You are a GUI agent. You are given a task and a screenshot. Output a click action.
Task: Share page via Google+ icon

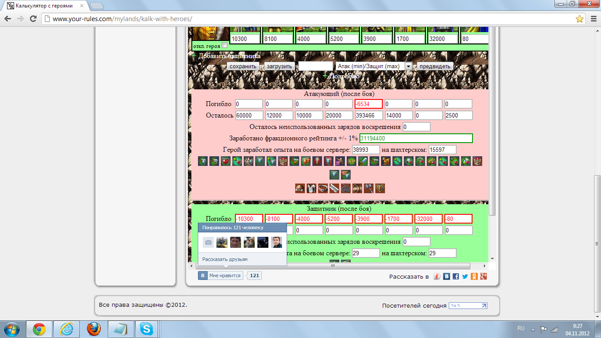(x=484, y=276)
